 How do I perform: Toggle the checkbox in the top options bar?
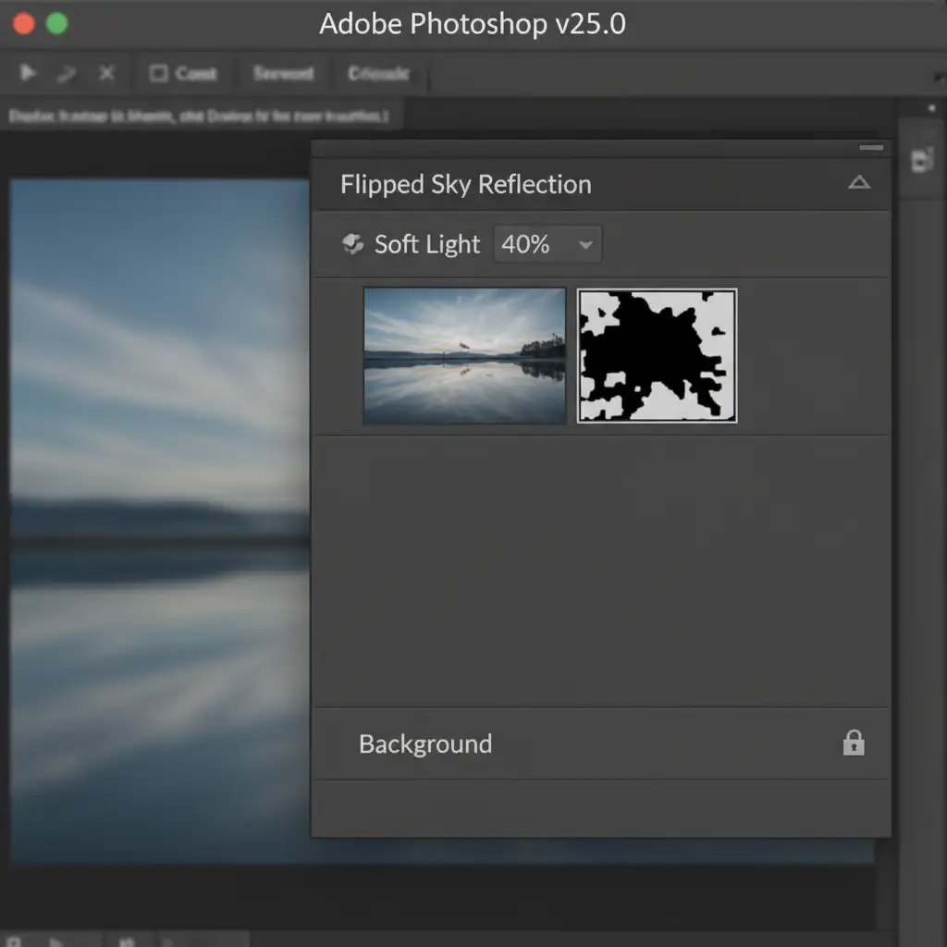[x=158, y=73]
